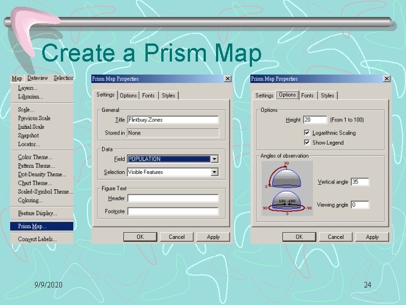Click Apply in the right Options dialog
This screenshot has width=406, height=305.
[372, 237]
